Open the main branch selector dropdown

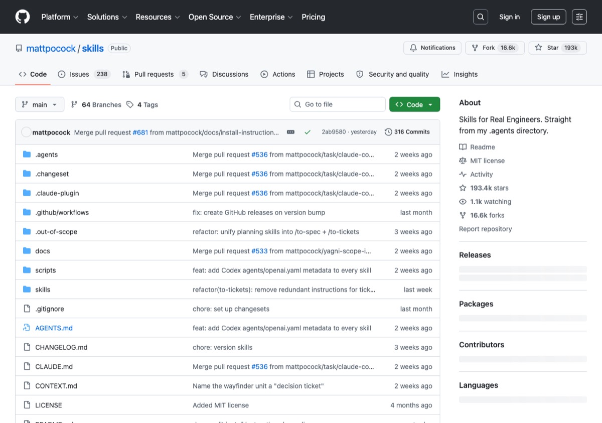(x=40, y=104)
